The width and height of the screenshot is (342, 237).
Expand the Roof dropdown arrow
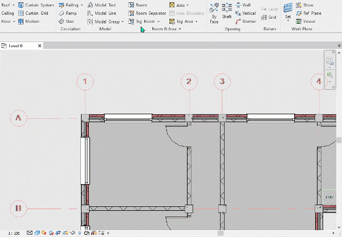(13, 5)
